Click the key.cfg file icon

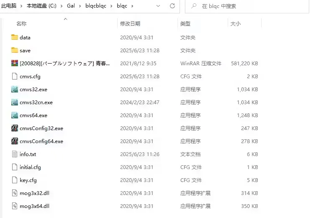15,180
